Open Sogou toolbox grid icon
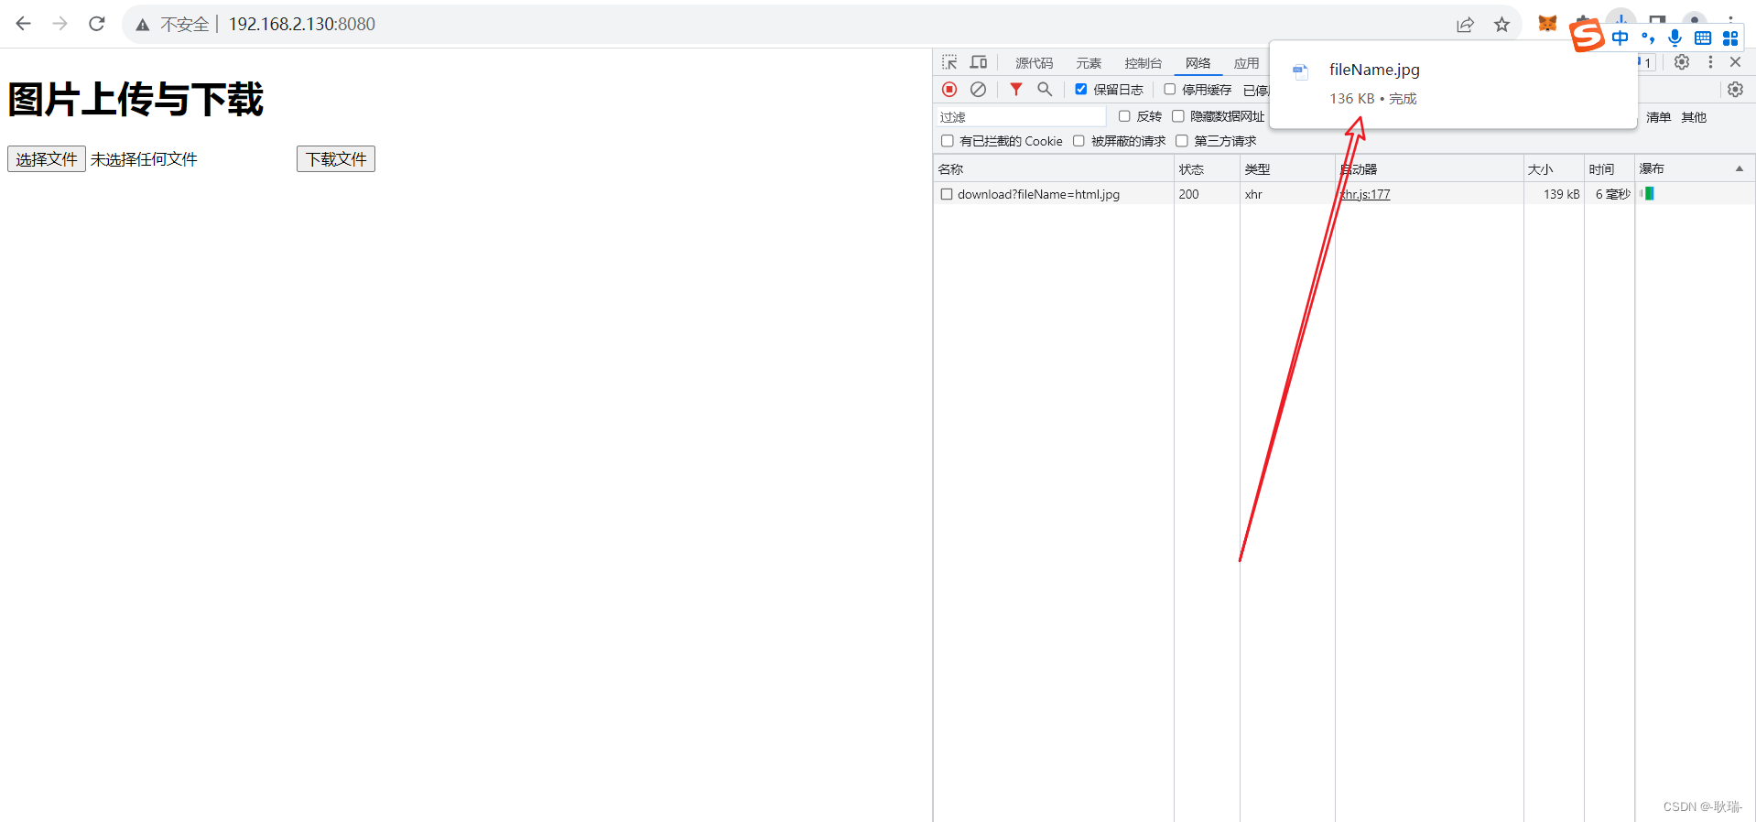Screen dimensions: 1756x822 [x=1730, y=38]
